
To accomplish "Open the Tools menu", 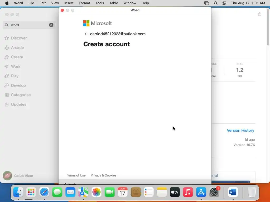I will [100, 3].
